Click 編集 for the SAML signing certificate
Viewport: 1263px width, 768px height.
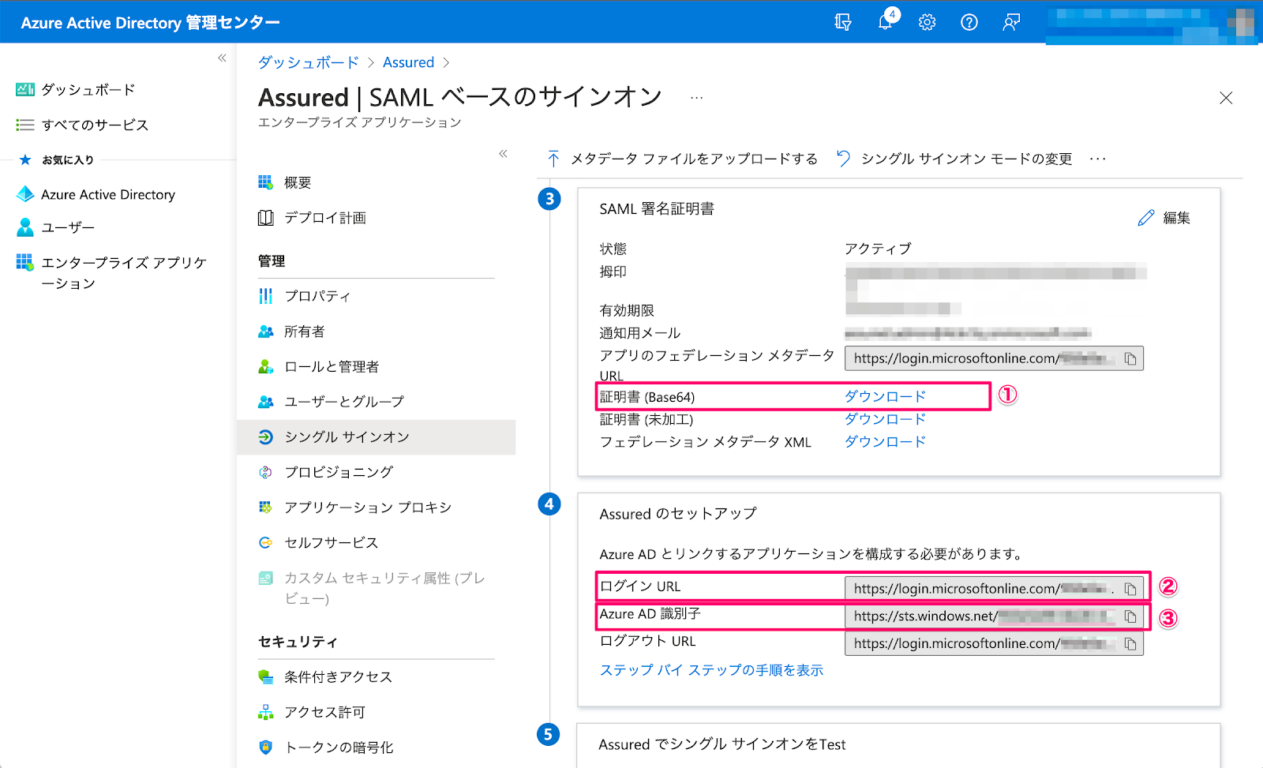pos(1164,218)
